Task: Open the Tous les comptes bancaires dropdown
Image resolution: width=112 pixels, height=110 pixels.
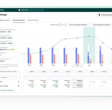Action: [x=79, y=25]
